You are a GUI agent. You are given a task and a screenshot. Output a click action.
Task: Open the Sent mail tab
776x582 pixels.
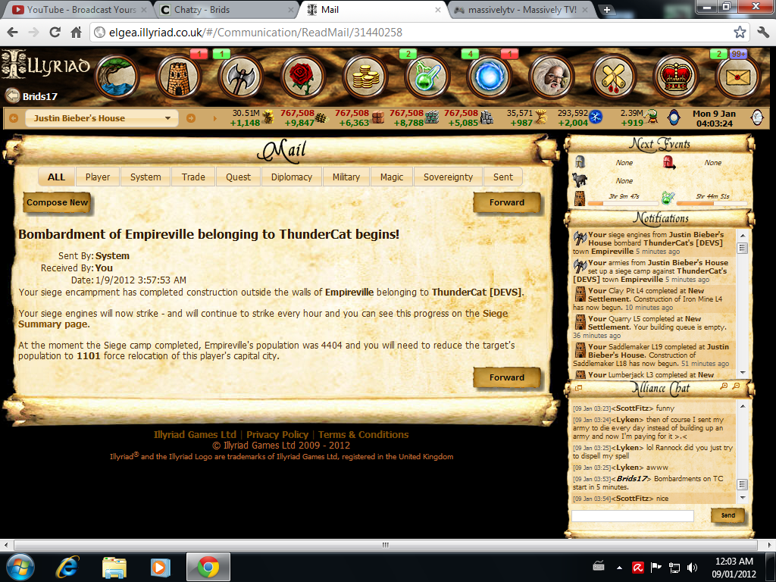[x=503, y=177]
